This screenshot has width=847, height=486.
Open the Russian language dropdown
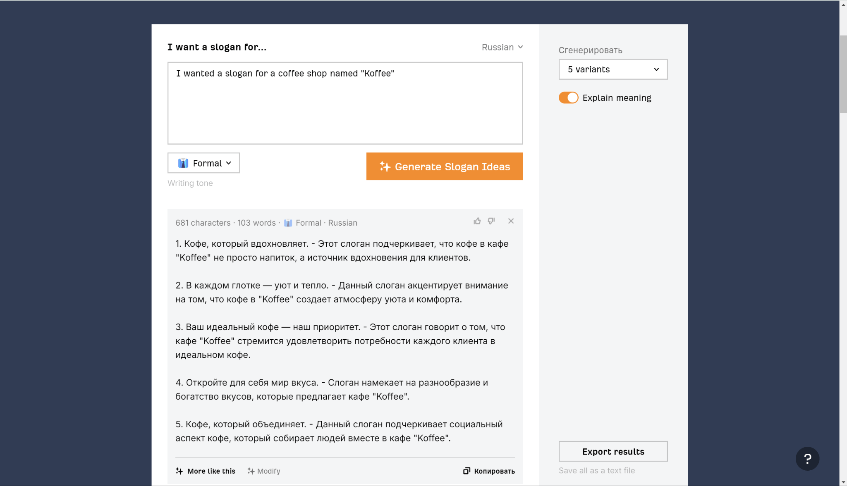502,47
